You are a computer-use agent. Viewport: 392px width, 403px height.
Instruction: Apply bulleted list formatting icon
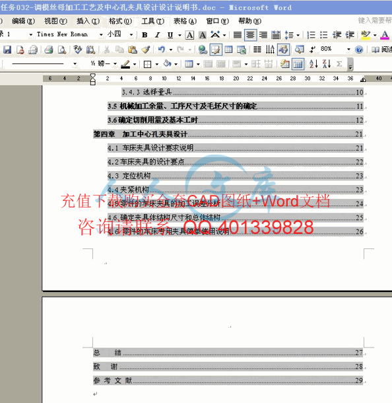(x=324, y=35)
